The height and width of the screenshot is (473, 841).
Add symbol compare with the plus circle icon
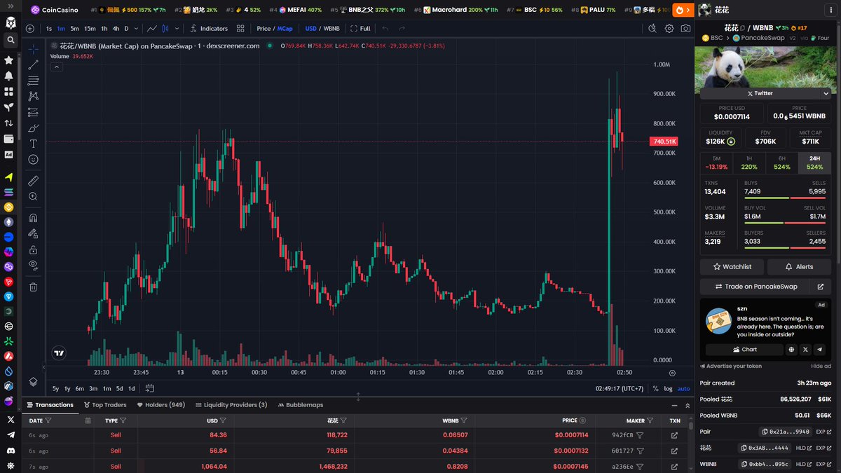[29, 29]
